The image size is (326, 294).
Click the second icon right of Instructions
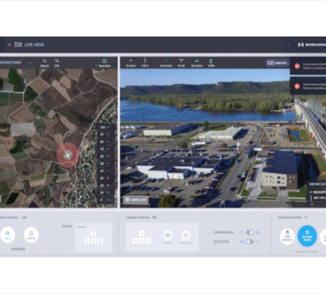pyautogui.click(x=57, y=61)
